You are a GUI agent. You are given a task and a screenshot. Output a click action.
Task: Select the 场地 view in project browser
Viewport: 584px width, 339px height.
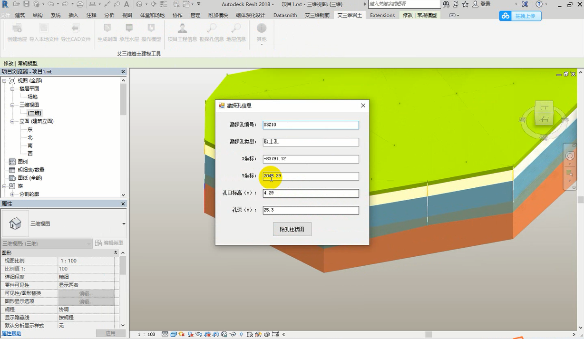32,97
